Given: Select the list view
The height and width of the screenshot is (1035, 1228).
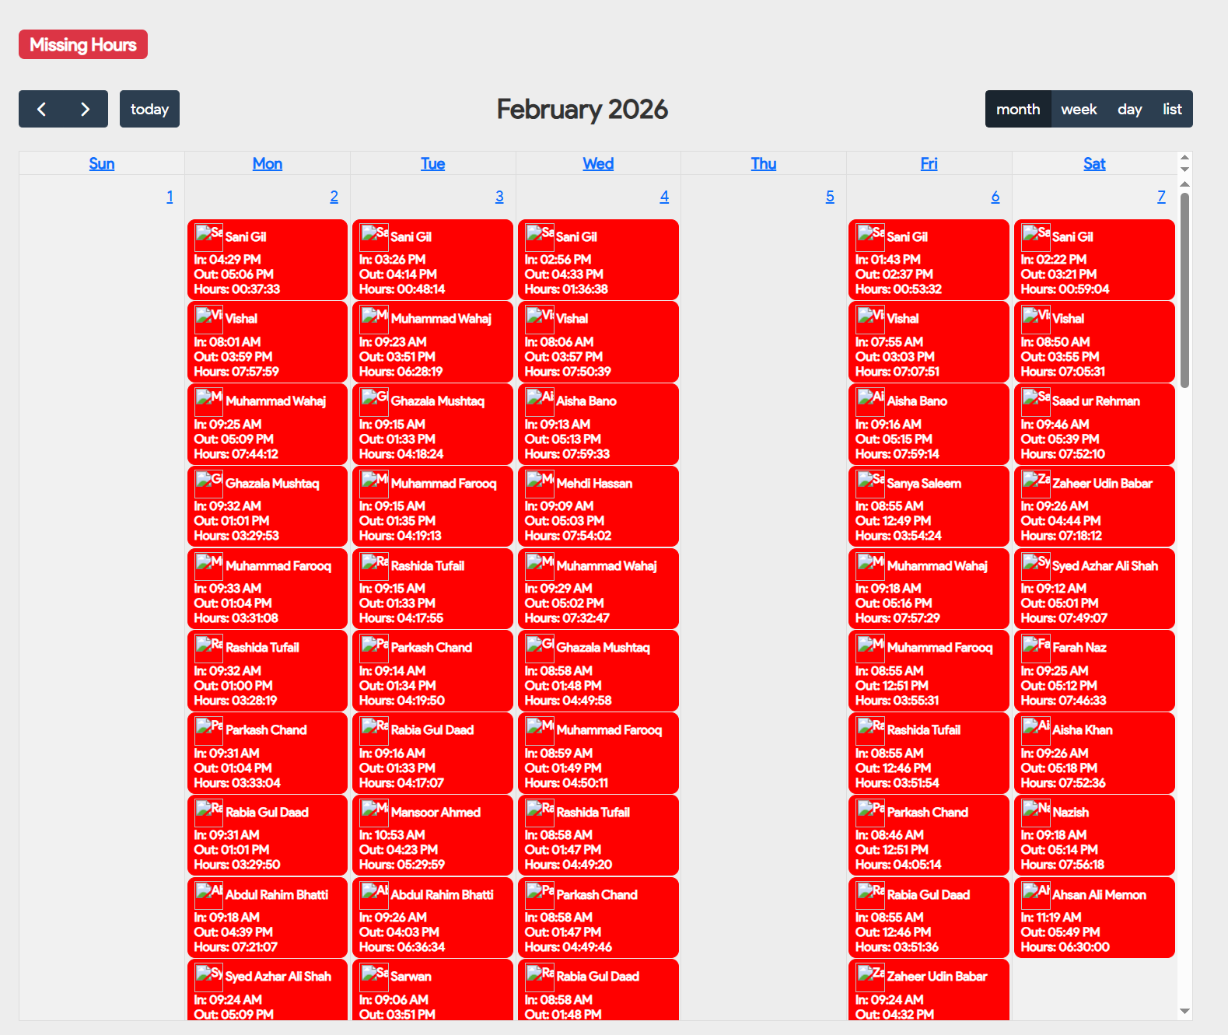Looking at the screenshot, I should click(x=1171, y=109).
